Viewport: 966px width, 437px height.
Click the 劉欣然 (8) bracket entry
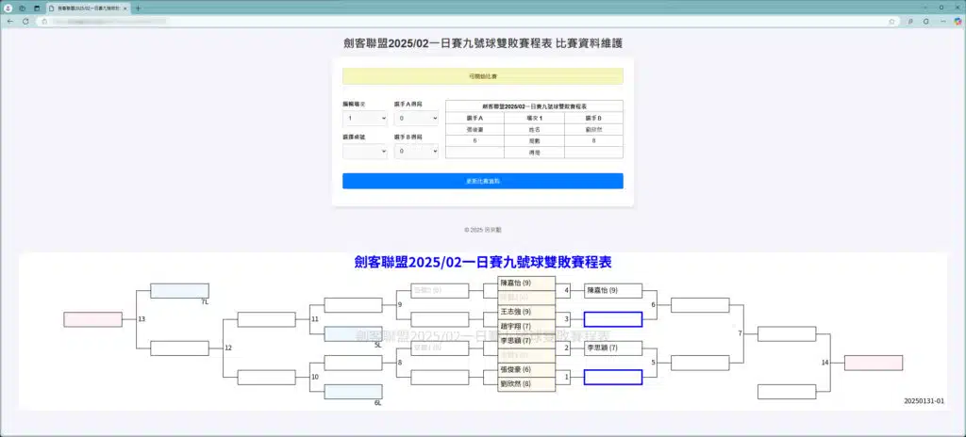[x=526, y=383]
